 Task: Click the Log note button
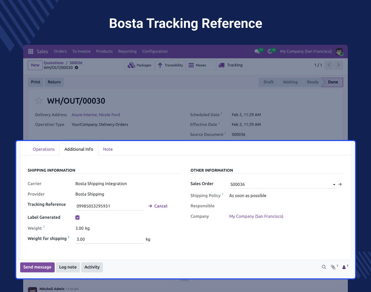(x=68, y=267)
